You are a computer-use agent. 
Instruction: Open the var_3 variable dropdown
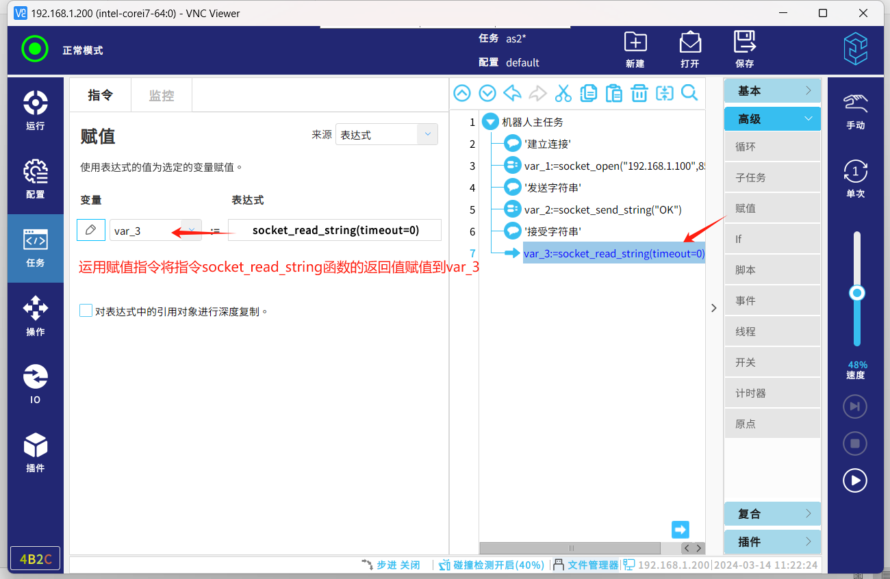[x=155, y=231]
